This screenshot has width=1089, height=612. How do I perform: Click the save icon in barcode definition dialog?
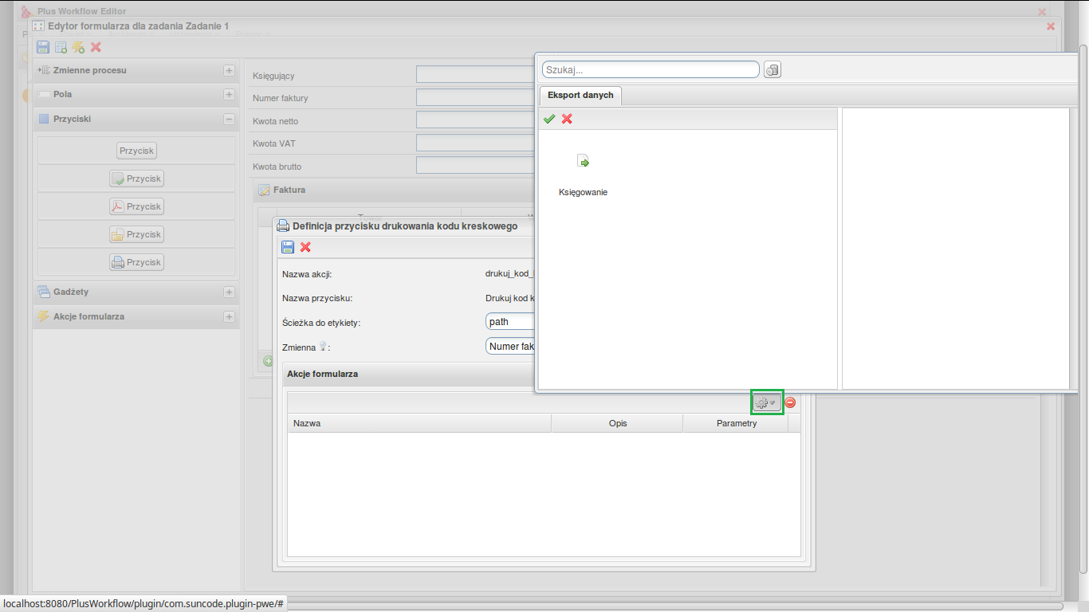point(288,248)
